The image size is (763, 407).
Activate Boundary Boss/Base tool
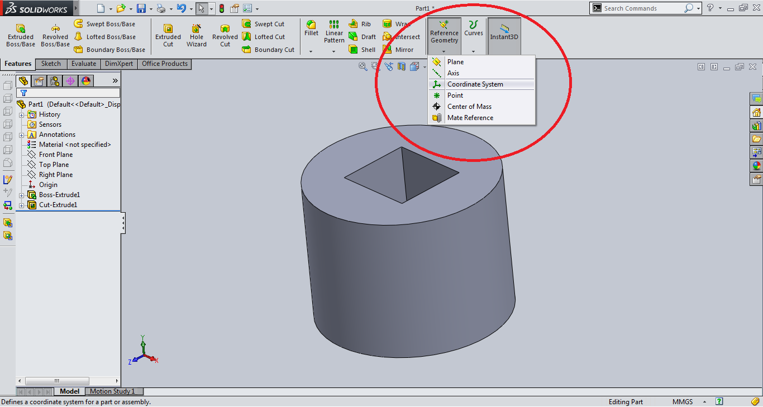109,50
